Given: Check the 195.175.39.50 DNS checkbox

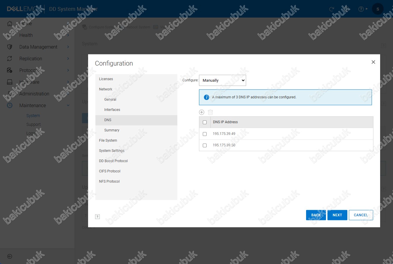Looking at the screenshot, I should (205, 145).
